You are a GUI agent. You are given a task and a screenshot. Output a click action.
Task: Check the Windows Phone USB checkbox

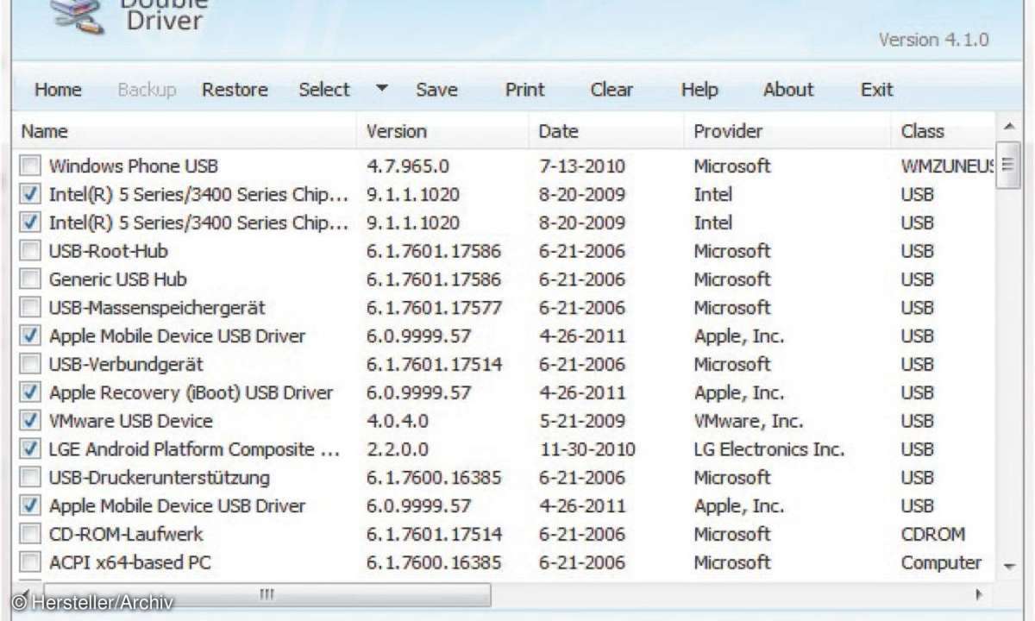(x=30, y=166)
